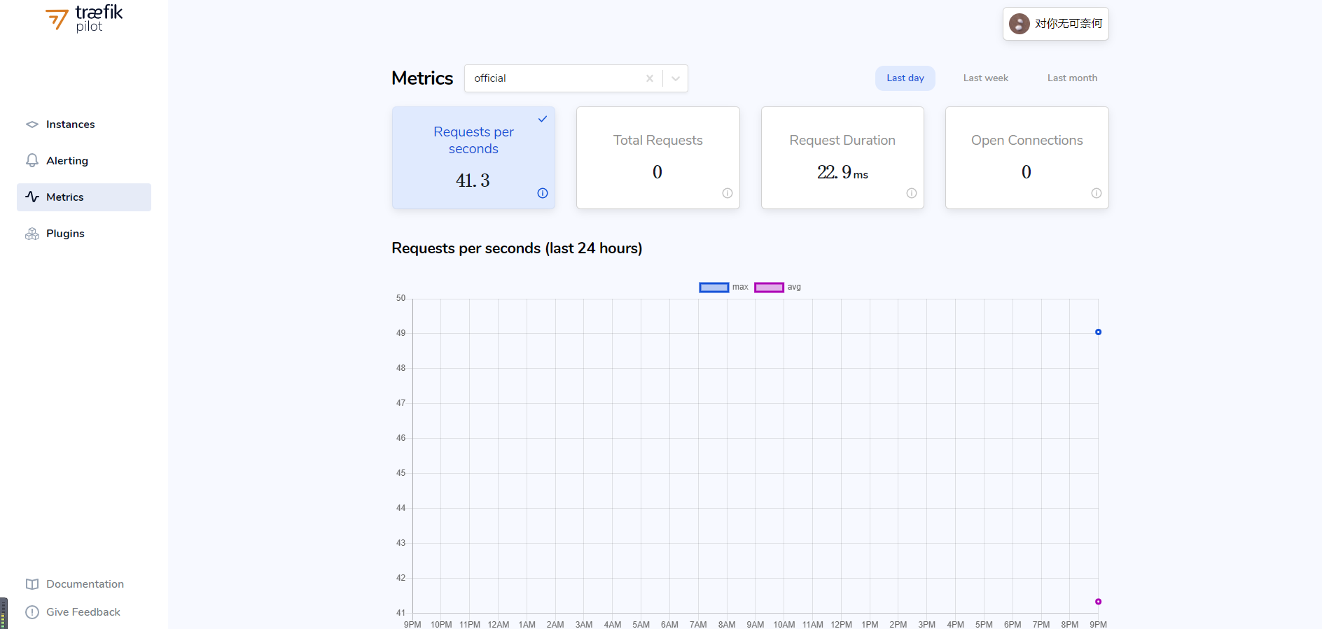The height and width of the screenshot is (629, 1322).
Task: Select the Total Requests metric card
Action: [x=658, y=157]
